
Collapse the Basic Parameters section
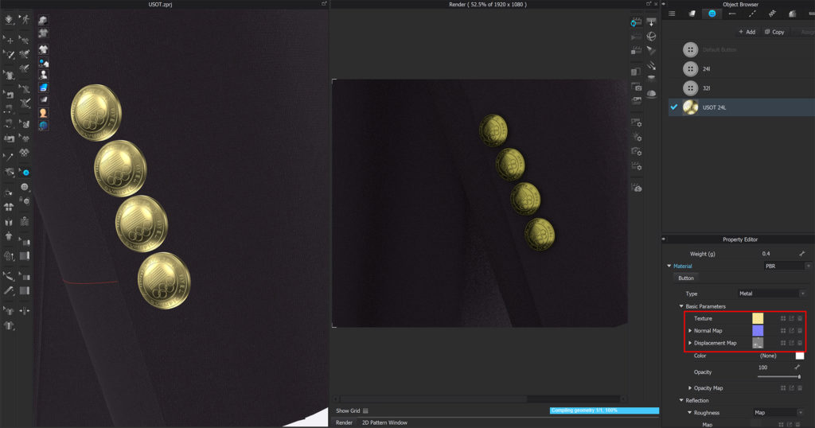681,306
